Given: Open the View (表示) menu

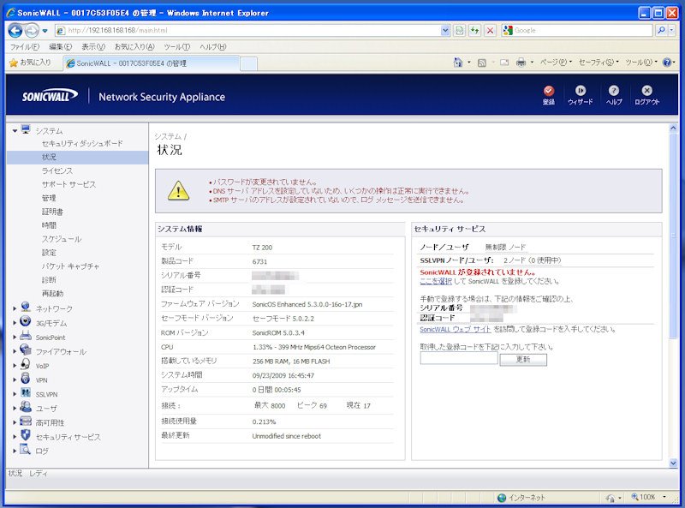Looking at the screenshot, I should click(93, 47).
